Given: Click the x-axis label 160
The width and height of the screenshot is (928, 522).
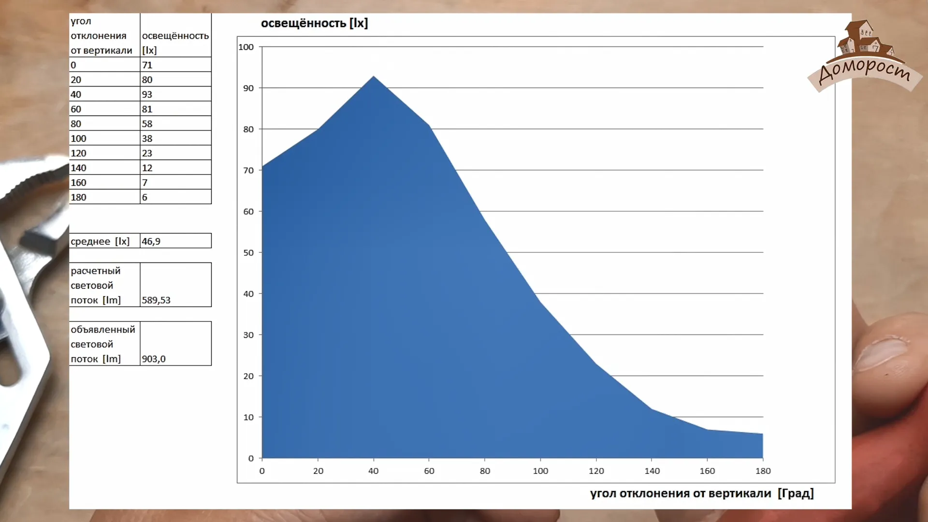Looking at the screenshot, I should click(707, 471).
